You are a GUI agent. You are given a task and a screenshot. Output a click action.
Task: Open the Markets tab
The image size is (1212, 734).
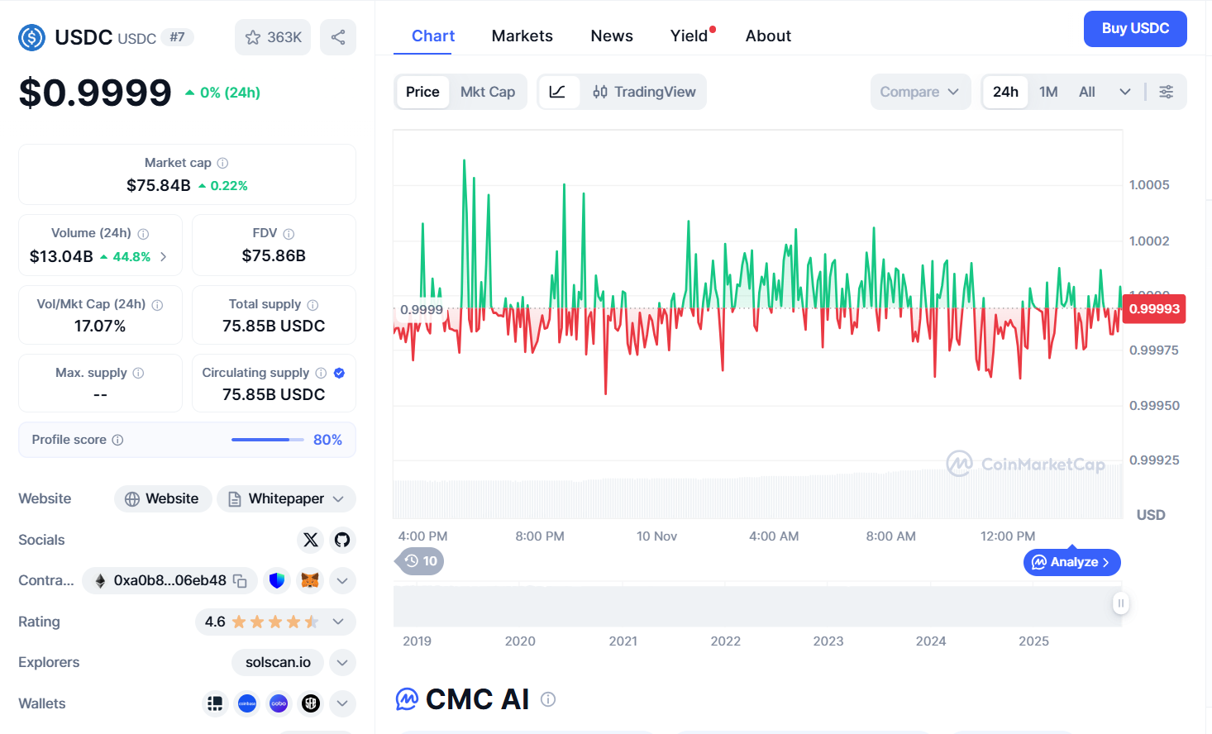(x=522, y=36)
